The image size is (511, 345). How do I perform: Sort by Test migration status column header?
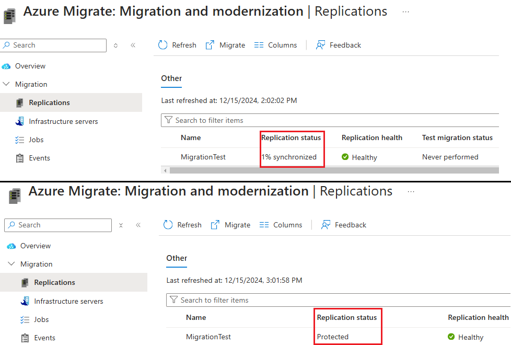coord(457,137)
